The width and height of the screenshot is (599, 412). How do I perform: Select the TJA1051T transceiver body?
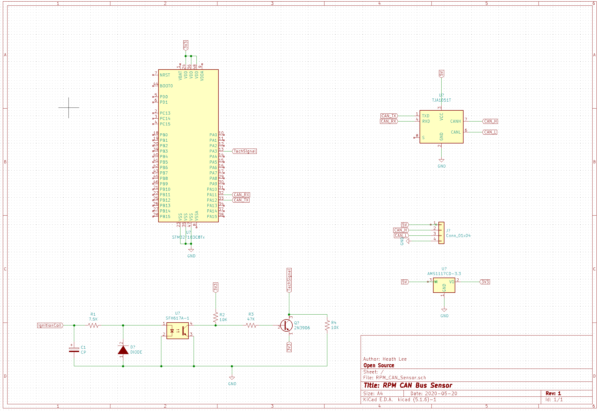(x=441, y=127)
